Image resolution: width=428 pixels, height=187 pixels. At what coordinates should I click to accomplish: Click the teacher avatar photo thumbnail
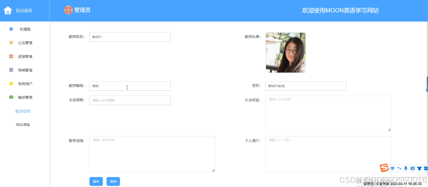tap(285, 53)
